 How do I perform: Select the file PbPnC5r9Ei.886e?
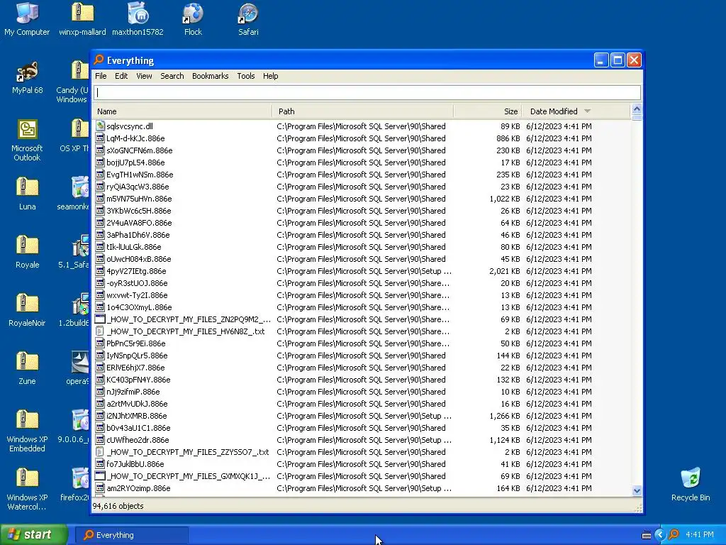135,343
